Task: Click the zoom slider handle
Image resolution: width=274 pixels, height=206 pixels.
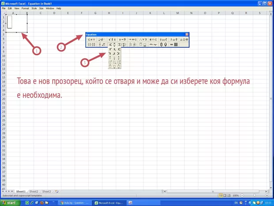Action: click(x=255, y=195)
